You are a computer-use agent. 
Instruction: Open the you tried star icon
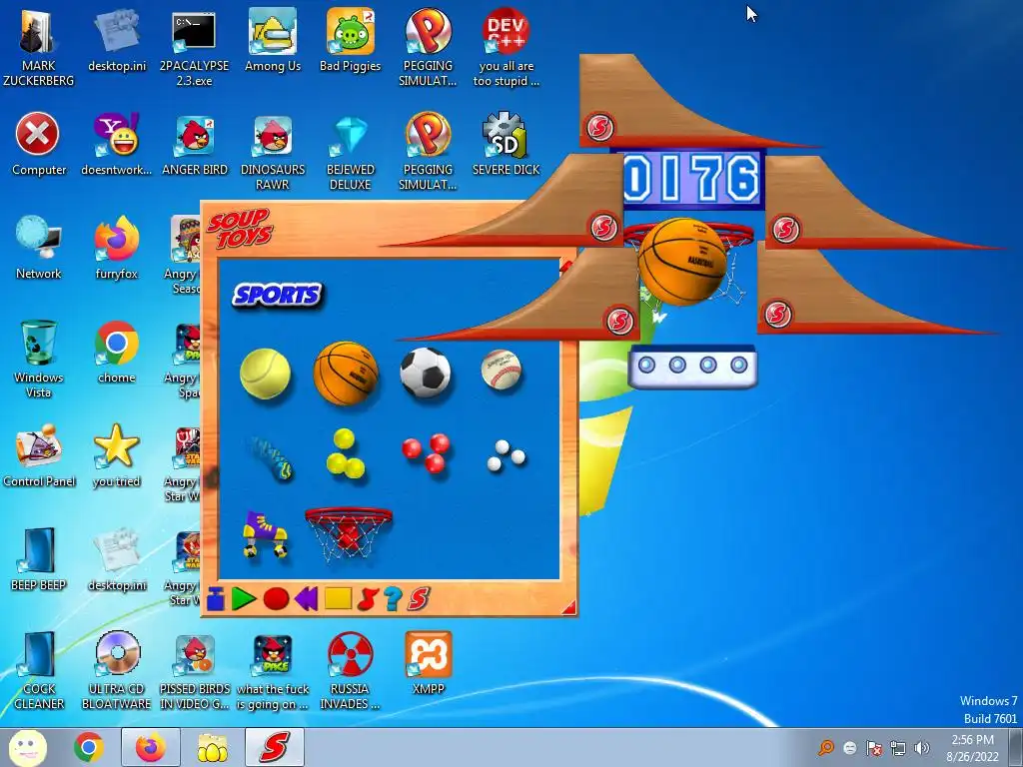coord(116,455)
